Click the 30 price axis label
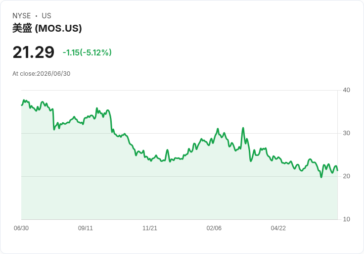The image size is (364, 254). [346, 133]
